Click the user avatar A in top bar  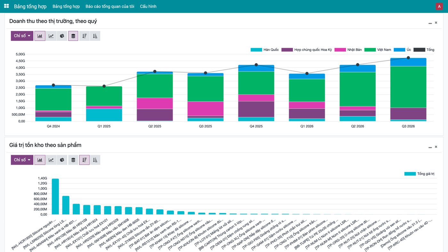439,6
